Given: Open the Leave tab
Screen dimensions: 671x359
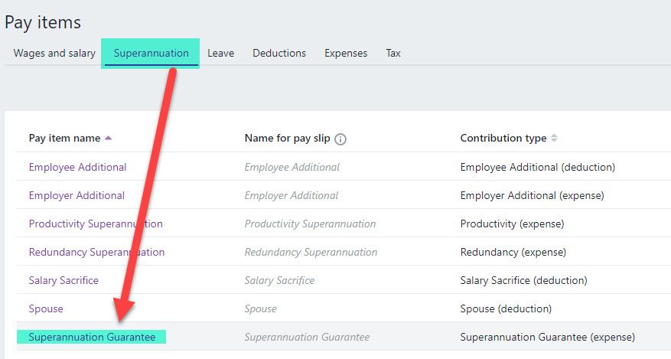Looking at the screenshot, I should pyautogui.click(x=220, y=54).
